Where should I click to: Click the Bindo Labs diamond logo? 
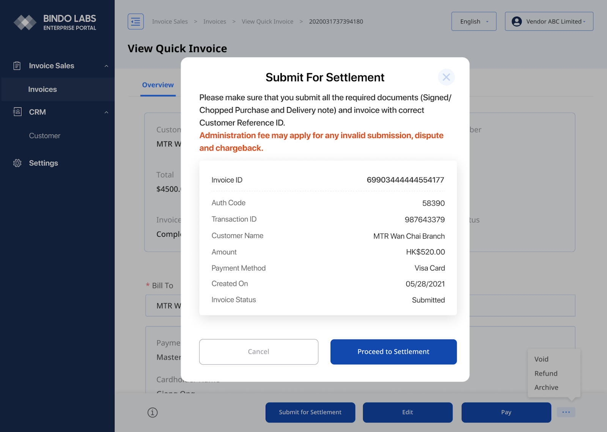[25, 23]
